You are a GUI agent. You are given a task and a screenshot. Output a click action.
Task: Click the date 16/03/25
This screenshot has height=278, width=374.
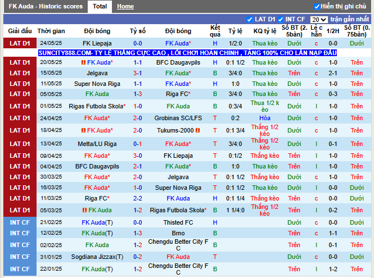(51, 188)
